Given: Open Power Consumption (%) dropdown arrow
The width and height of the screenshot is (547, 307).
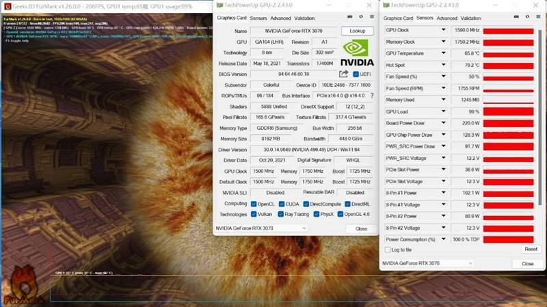Looking at the screenshot, I should click(443, 239).
